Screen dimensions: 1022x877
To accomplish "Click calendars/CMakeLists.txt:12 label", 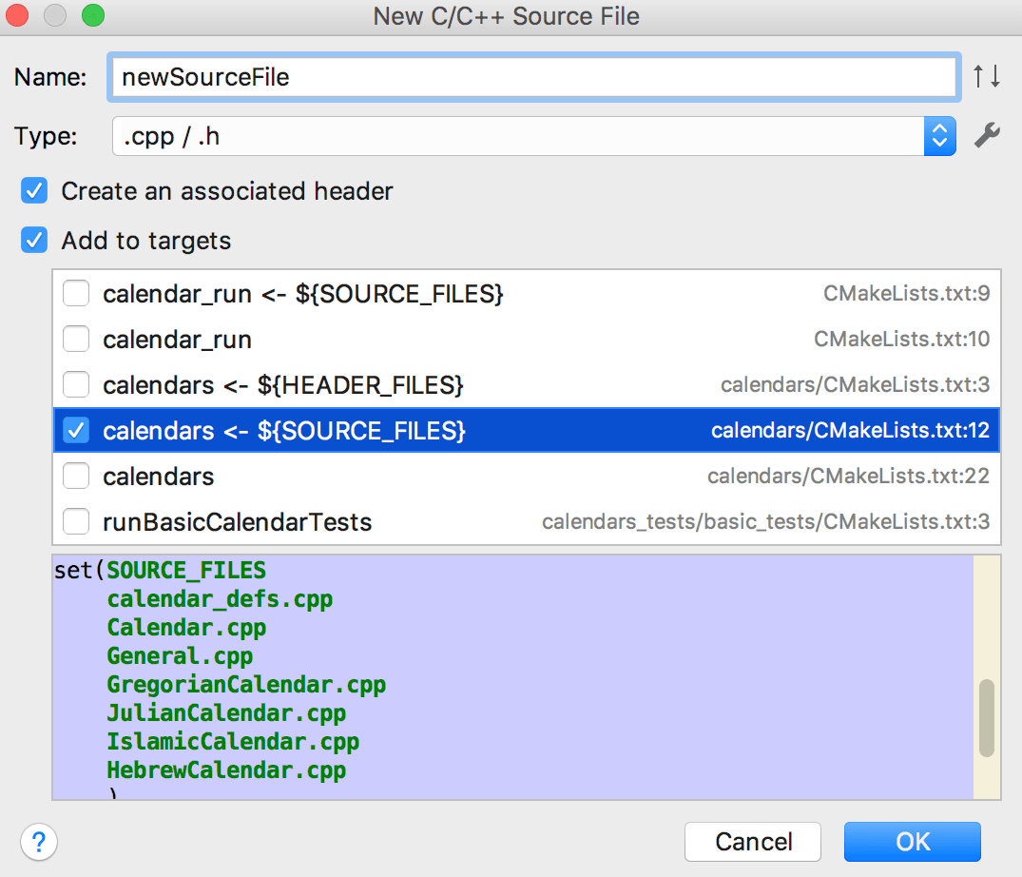I will click(851, 430).
